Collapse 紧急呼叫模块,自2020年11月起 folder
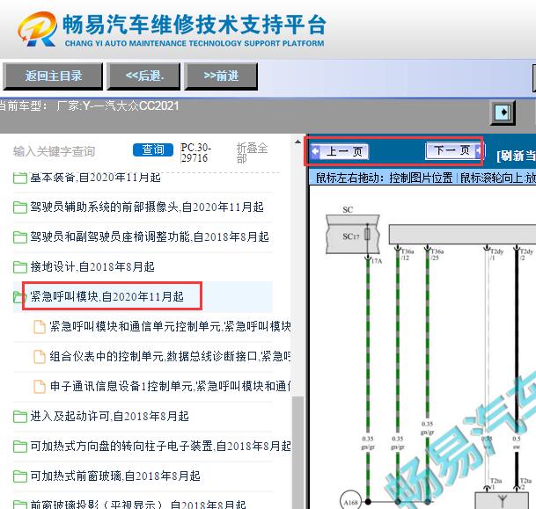 (106, 296)
